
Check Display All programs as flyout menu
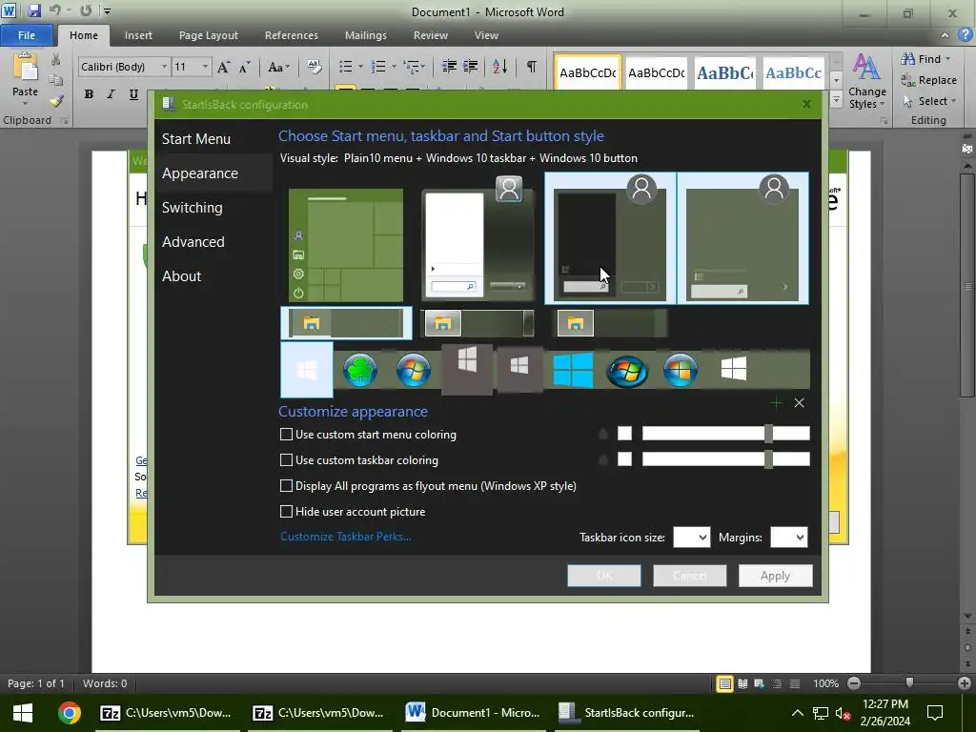click(x=286, y=485)
